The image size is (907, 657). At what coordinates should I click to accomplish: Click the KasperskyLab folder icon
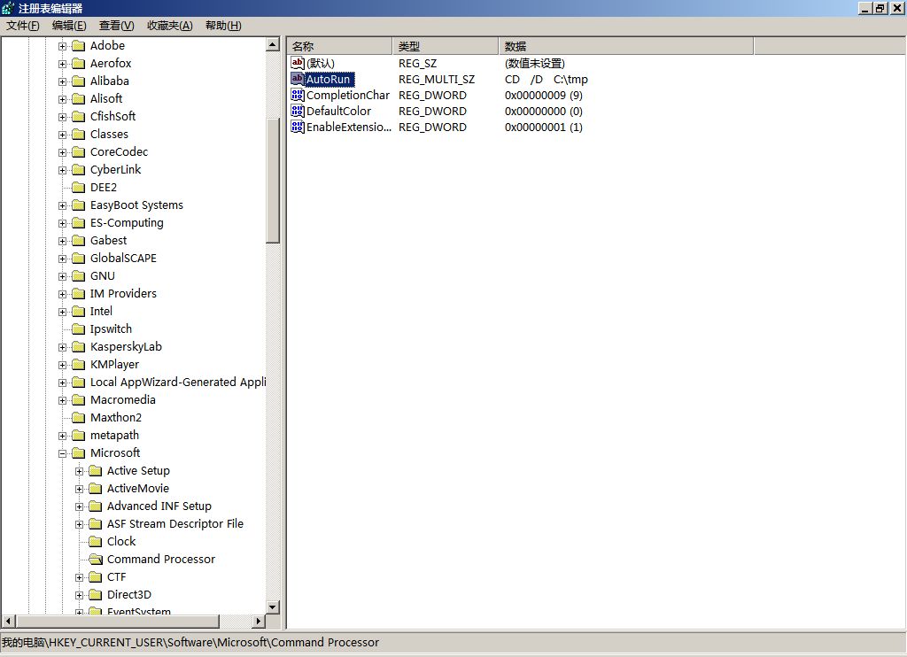click(x=78, y=346)
